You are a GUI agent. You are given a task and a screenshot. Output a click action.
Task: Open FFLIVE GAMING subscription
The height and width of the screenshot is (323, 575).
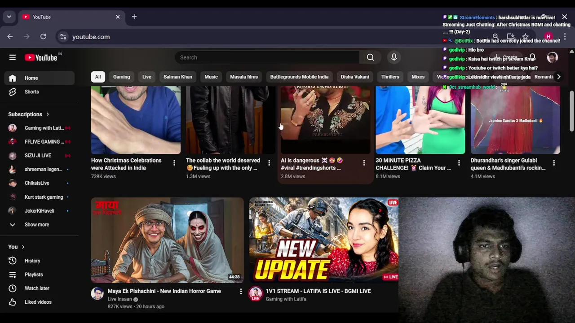click(x=40, y=142)
